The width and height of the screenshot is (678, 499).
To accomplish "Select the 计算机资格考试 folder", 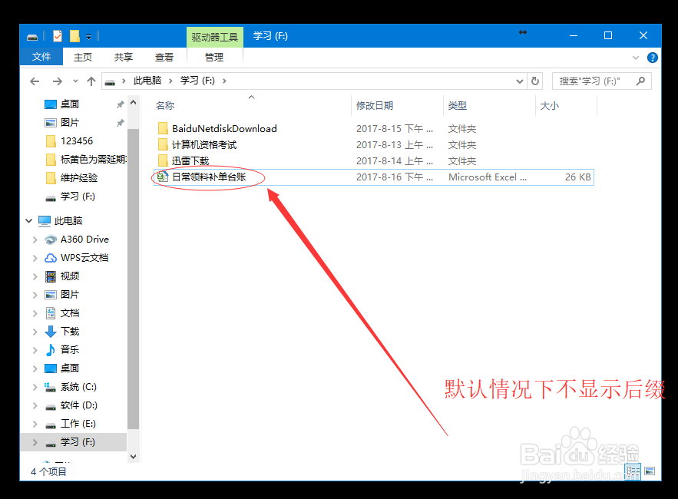I will [204, 145].
